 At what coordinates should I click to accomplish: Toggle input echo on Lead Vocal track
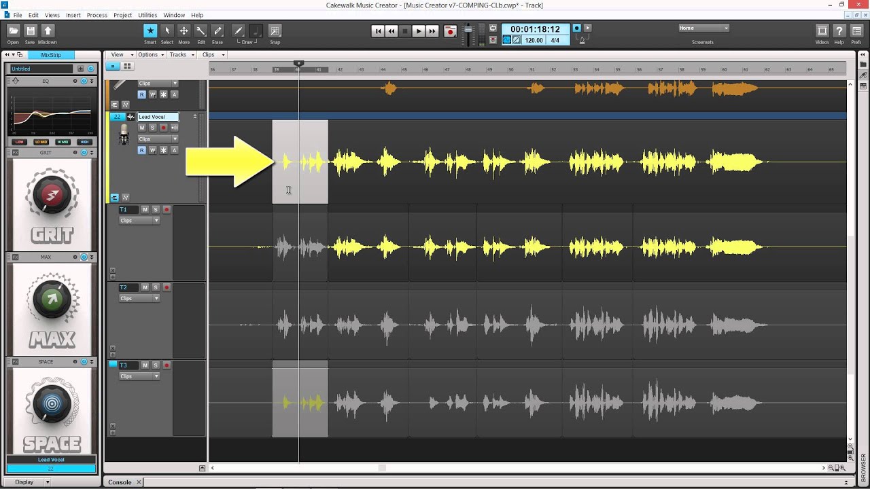tap(174, 128)
